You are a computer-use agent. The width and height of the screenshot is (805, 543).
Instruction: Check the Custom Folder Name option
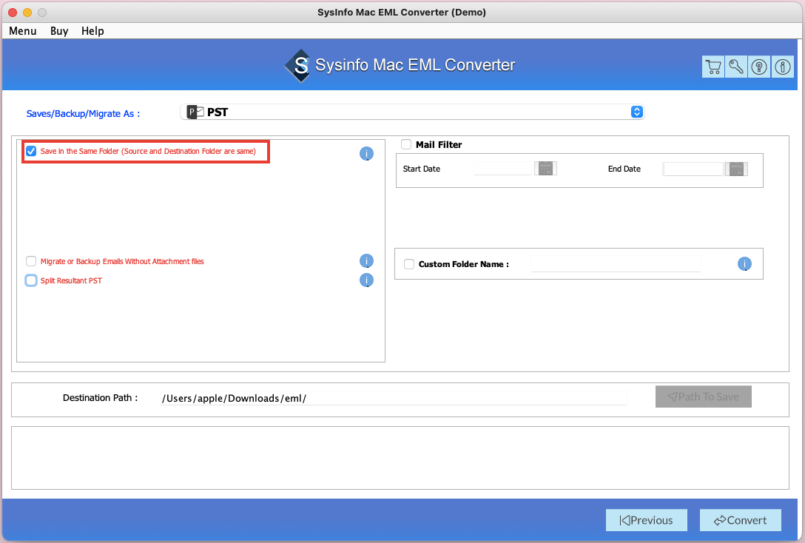tap(409, 264)
